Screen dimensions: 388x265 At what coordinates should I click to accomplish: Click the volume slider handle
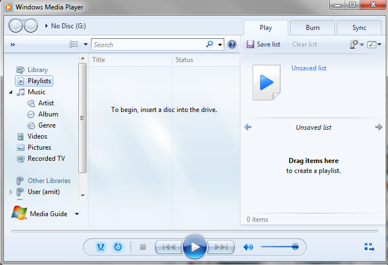[x=295, y=247]
